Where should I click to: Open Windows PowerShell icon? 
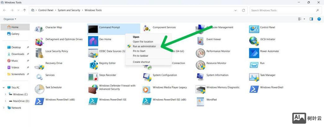point(254,89)
